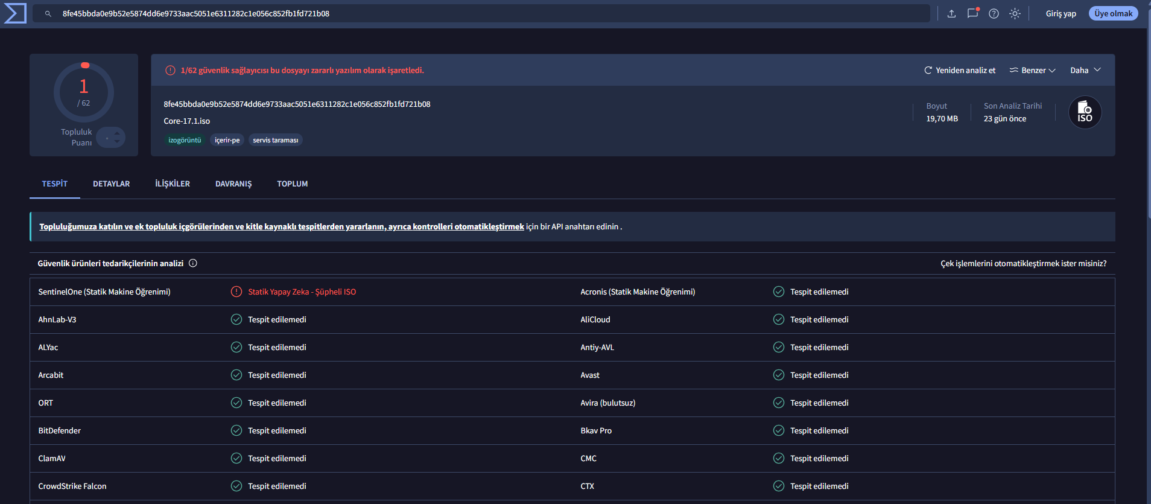Click the info icon beside Güvenlik ürünleri analizi

193,263
